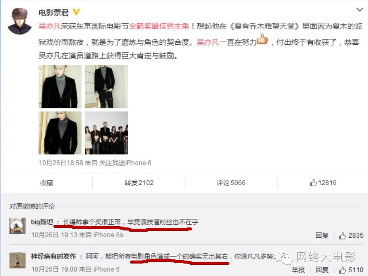Like the comment with 5110 likes

(351, 270)
